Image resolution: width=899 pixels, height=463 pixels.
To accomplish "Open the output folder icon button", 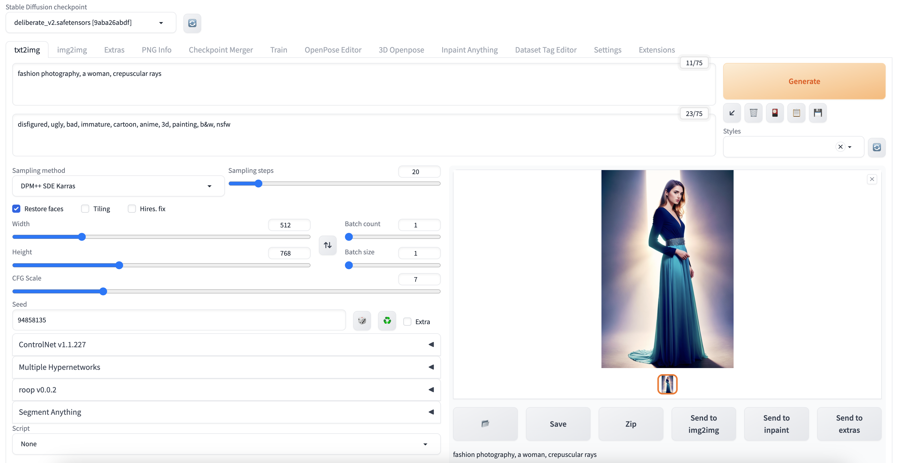I will point(485,424).
